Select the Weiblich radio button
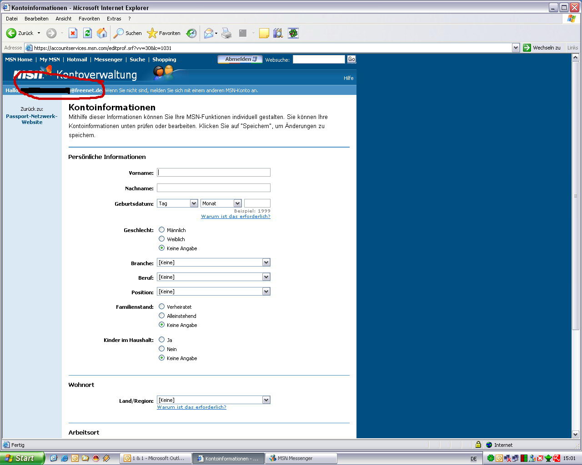Image resolution: width=582 pixels, height=465 pixels. tap(161, 239)
